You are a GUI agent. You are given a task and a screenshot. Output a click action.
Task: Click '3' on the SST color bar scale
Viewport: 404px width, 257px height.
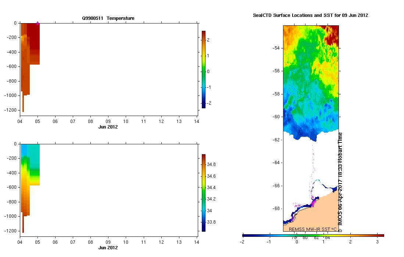click(x=378, y=242)
